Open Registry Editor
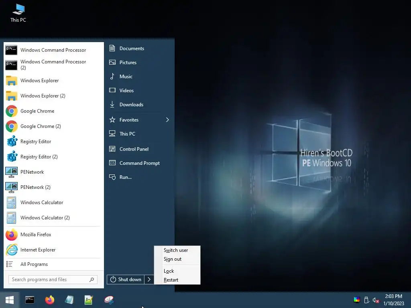Screen dimensions: 411x308 tap(53, 142)
